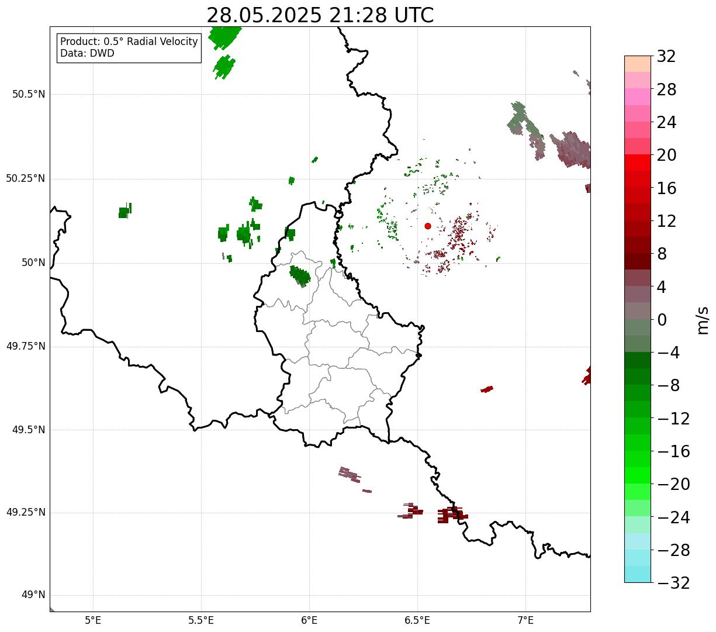Click the latitude label "50.25°N"
Screen dimensions: 716x632
pos(25,178)
